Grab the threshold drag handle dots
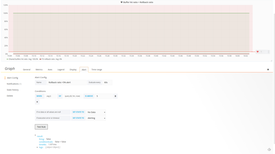 pyautogui.click(x=268, y=52)
